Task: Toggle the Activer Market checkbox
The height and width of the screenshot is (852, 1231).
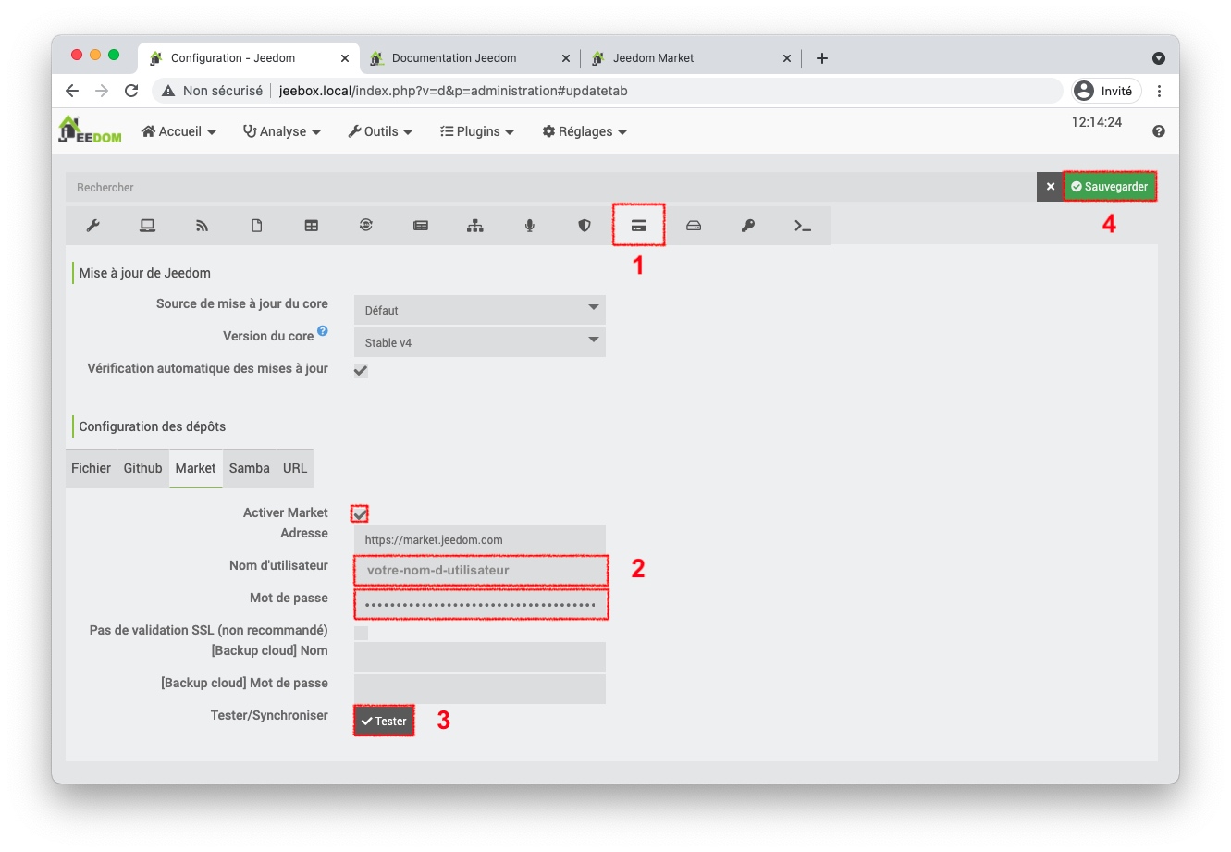Action: [x=360, y=513]
